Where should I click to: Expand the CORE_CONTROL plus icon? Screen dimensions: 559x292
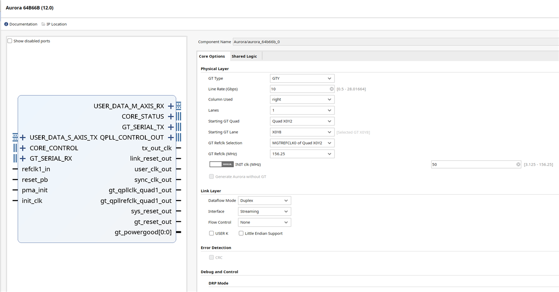(23, 148)
